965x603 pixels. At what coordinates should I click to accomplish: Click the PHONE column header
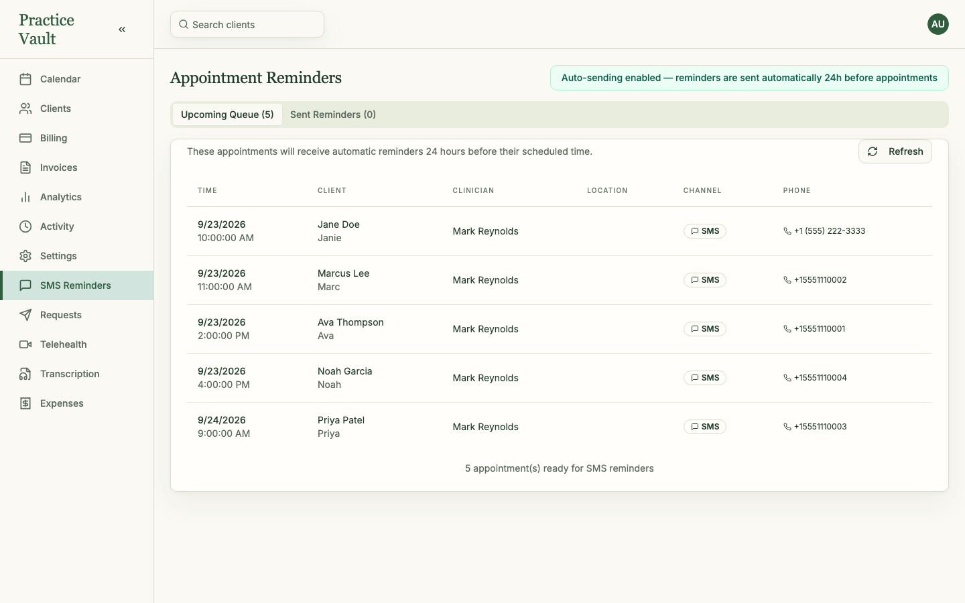[x=797, y=190]
